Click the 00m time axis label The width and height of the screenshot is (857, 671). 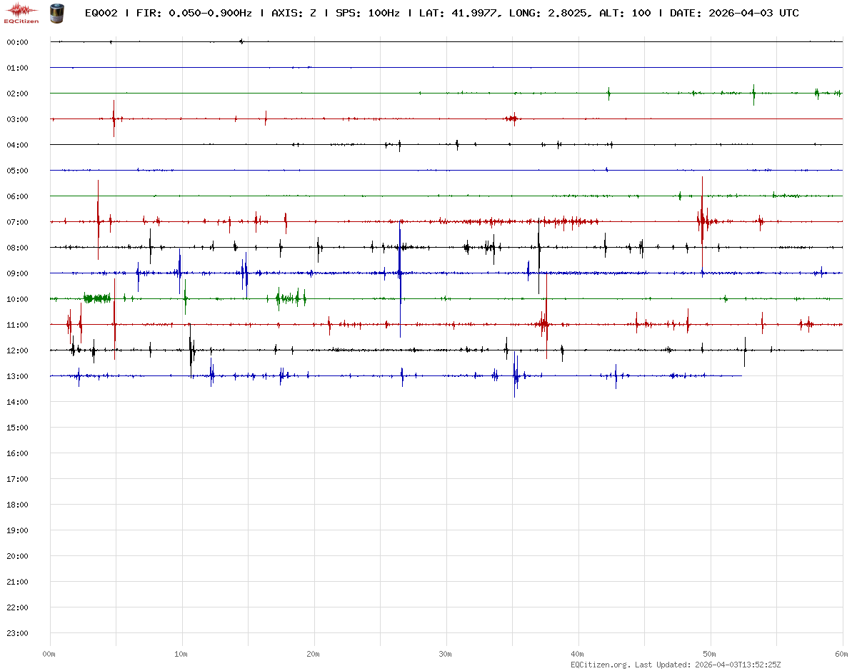coord(49,654)
